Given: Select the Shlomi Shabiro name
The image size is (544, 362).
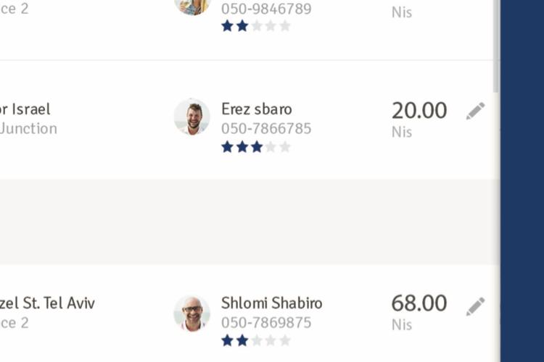Looking at the screenshot, I should (x=272, y=303).
